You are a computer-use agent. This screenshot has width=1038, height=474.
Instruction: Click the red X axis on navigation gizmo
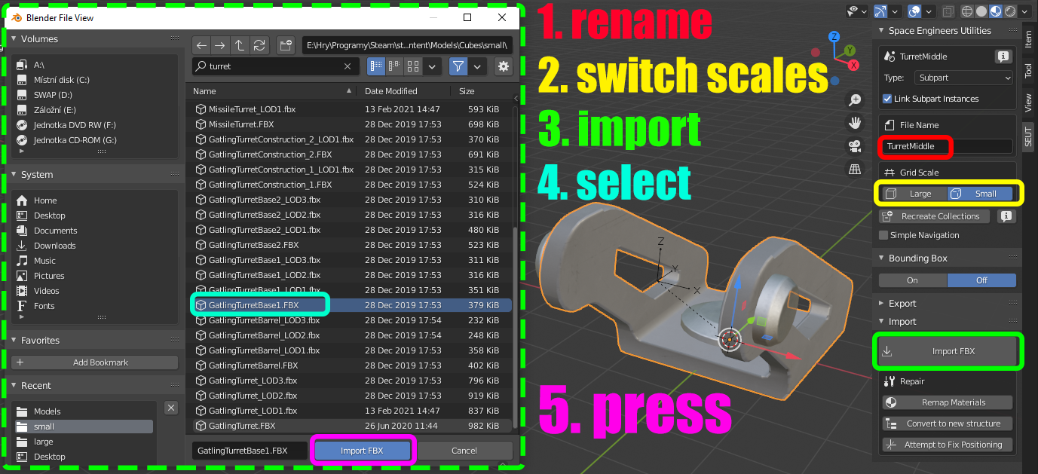pyautogui.click(x=853, y=66)
